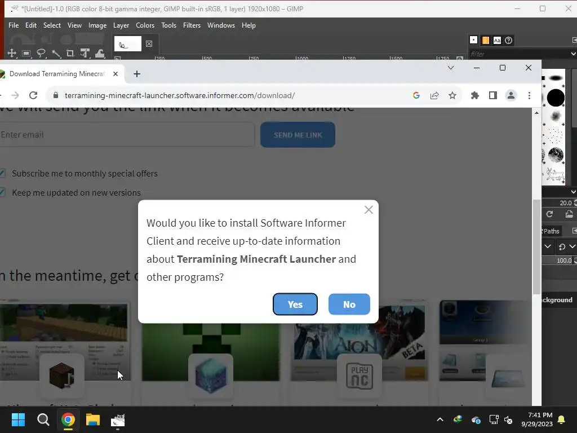Pick the textured chalk round brush
The image size is (577, 433).
point(556,155)
